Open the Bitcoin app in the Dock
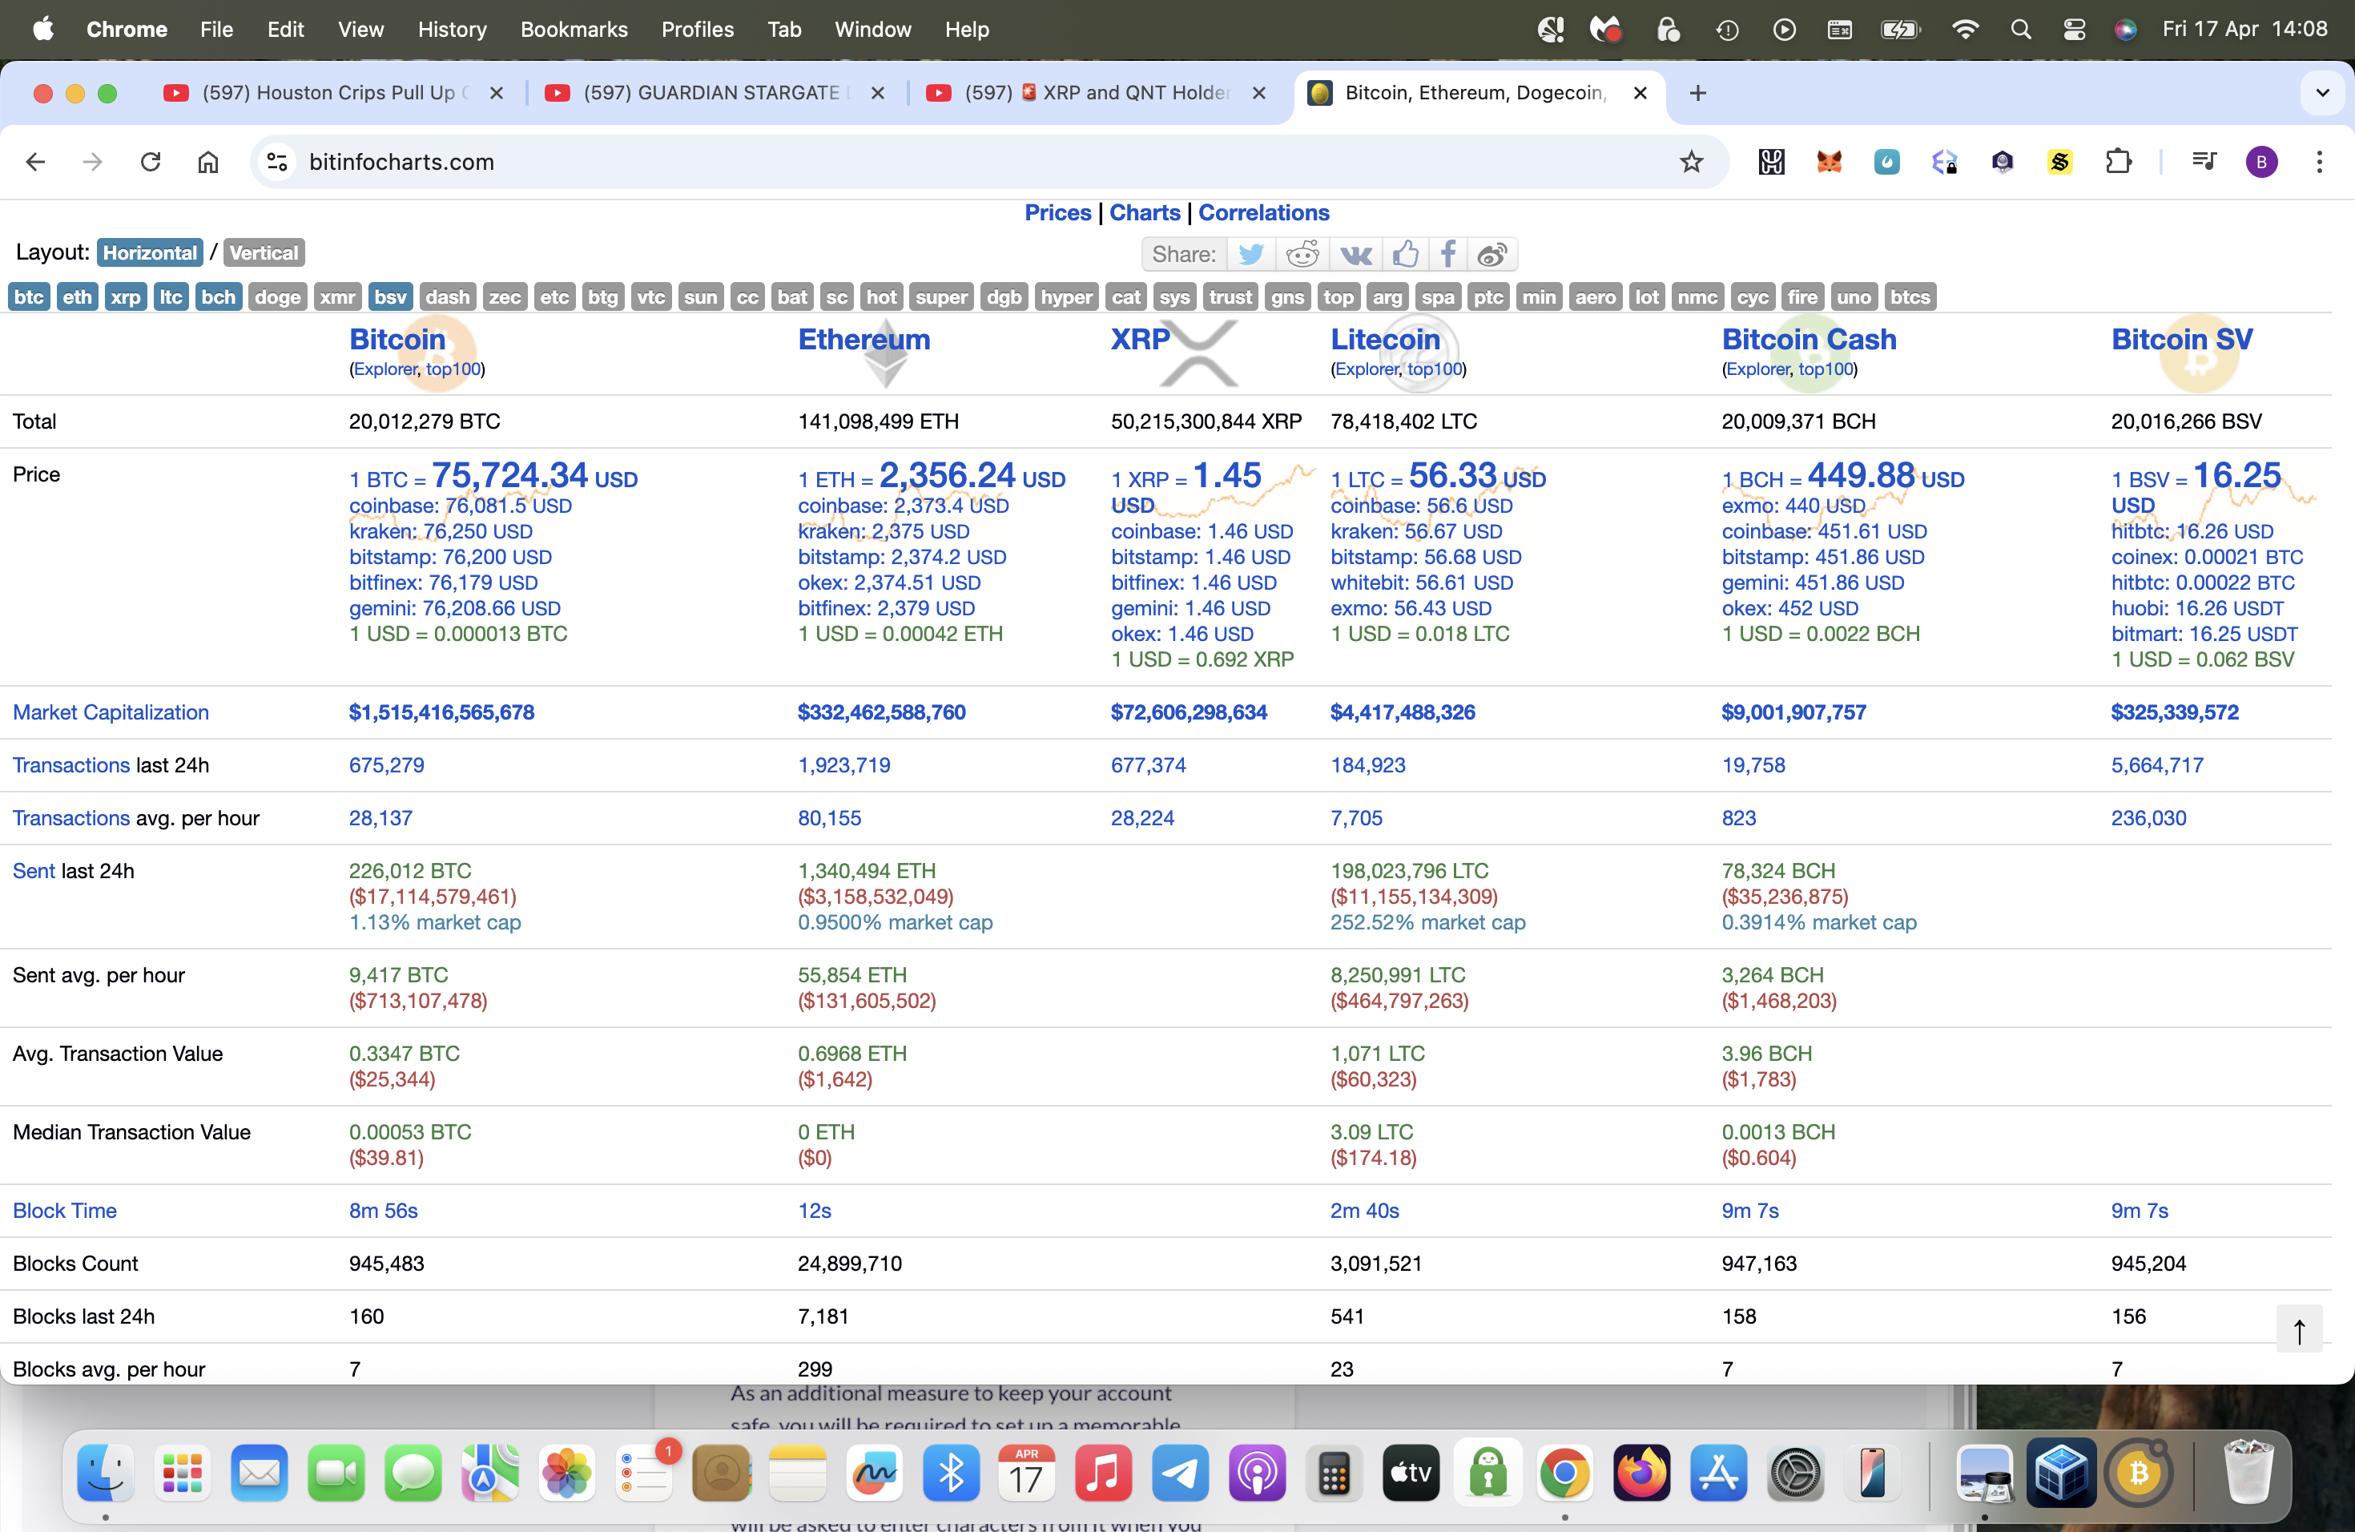Image resolution: width=2355 pixels, height=1532 pixels. (2138, 1473)
